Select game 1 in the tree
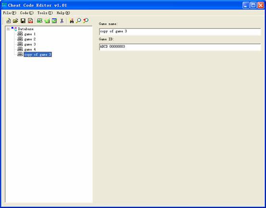 coord(30,34)
